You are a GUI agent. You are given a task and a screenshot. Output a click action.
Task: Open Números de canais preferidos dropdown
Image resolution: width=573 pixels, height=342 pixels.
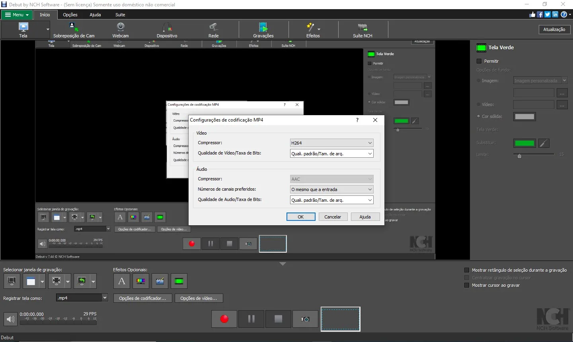click(x=332, y=189)
